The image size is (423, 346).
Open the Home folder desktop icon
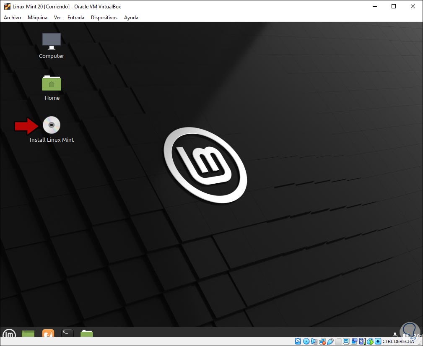tap(52, 83)
